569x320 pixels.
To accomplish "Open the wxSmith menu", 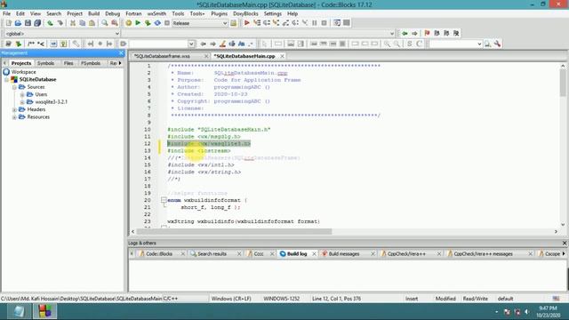I will point(156,13).
